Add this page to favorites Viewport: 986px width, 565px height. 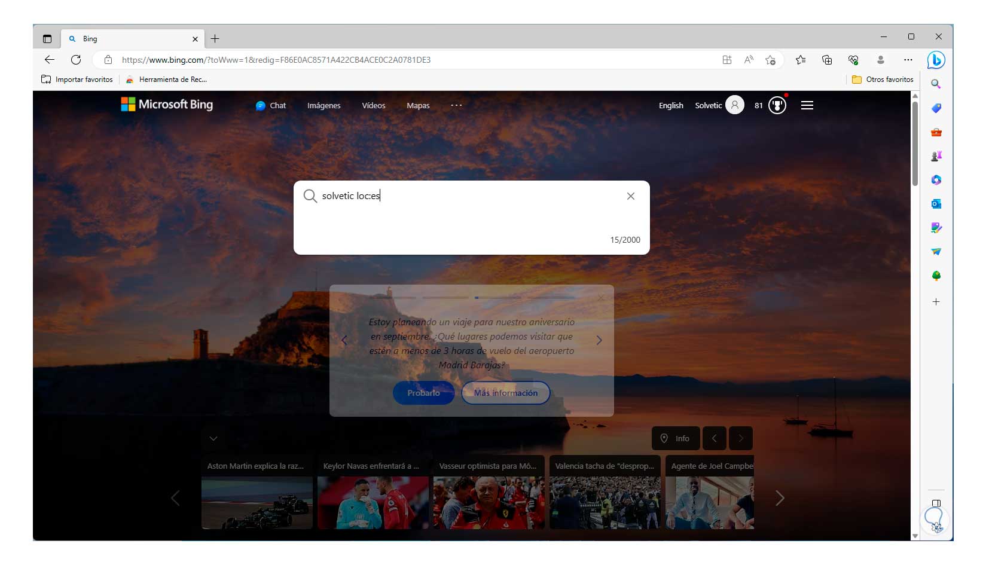[770, 60]
